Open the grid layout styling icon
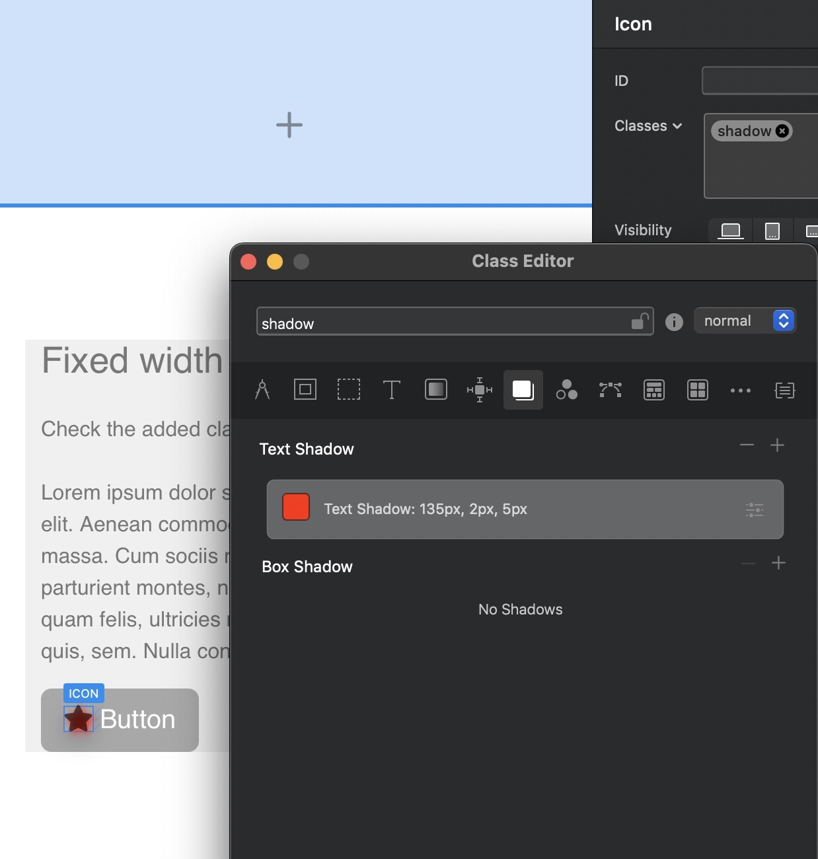The height and width of the screenshot is (859, 818). pos(697,390)
